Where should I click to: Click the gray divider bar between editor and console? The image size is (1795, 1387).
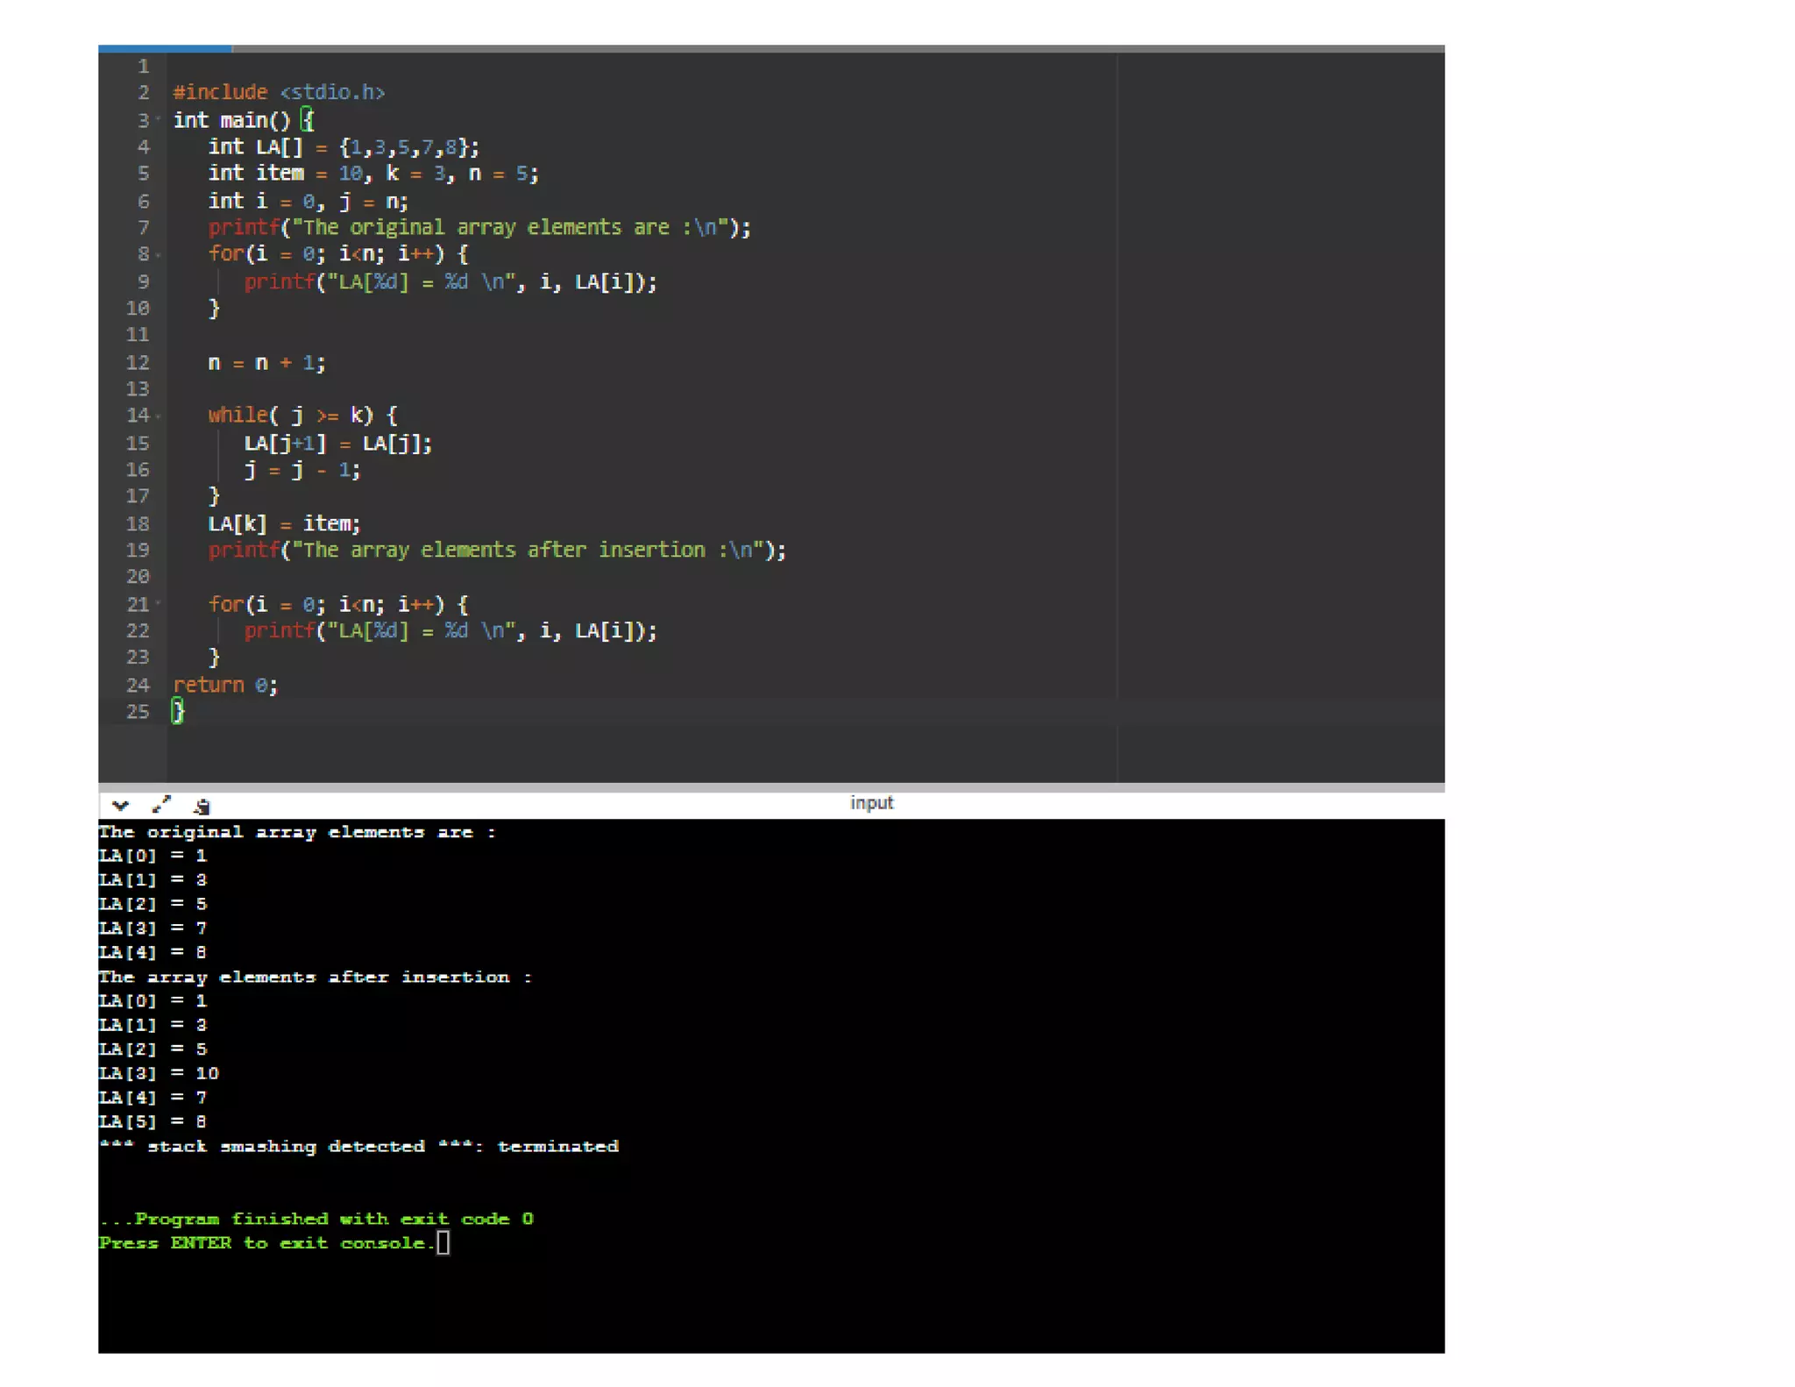(771, 787)
